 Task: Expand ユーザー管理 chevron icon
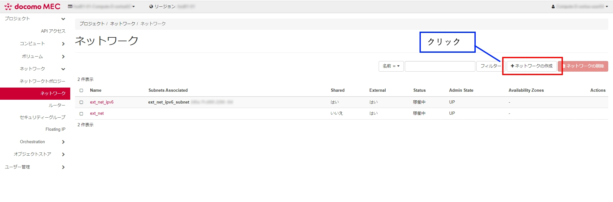(63, 167)
